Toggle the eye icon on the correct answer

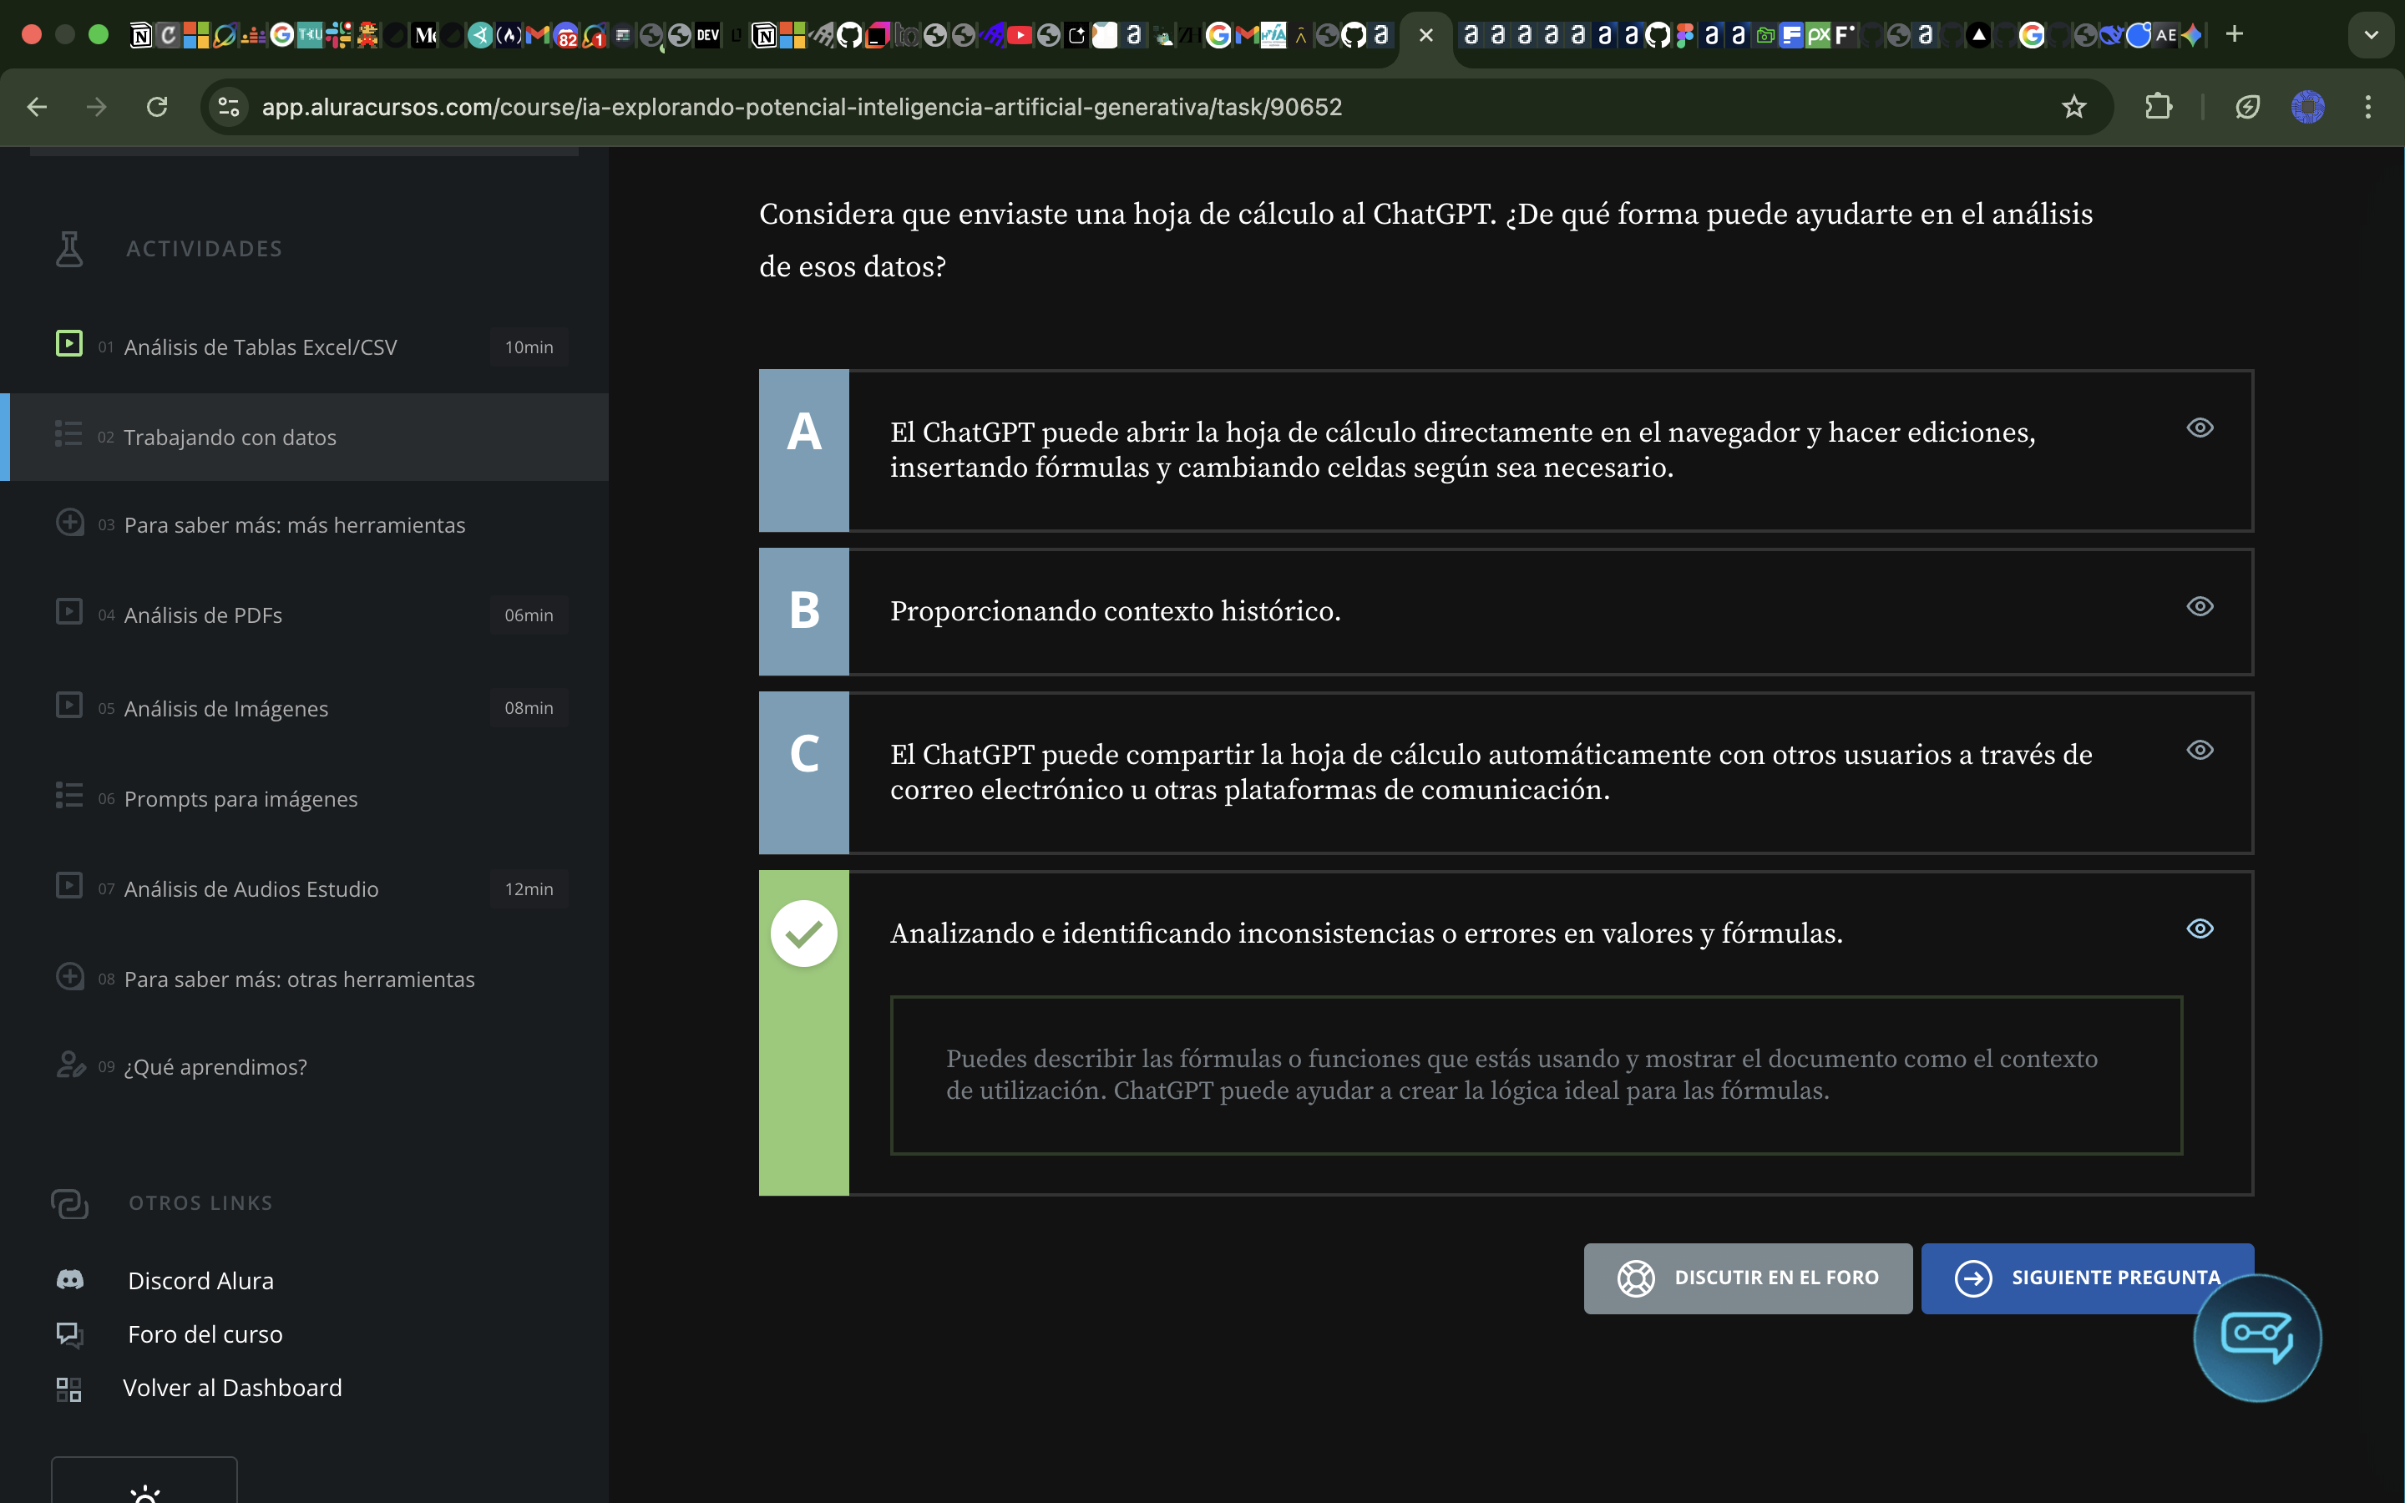pyautogui.click(x=2200, y=929)
